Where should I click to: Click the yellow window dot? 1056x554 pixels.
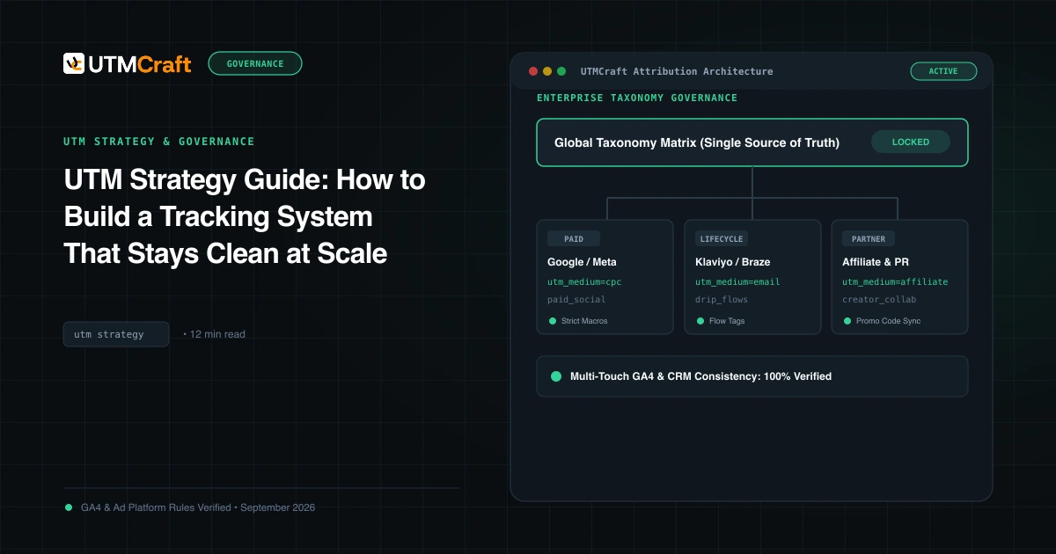pyautogui.click(x=546, y=71)
